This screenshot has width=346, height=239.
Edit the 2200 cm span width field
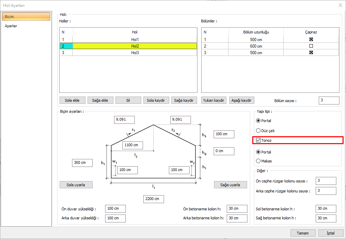[x=153, y=199]
